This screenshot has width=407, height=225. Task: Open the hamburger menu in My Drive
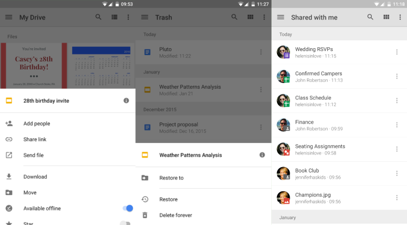pyautogui.click(x=9, y=17)
